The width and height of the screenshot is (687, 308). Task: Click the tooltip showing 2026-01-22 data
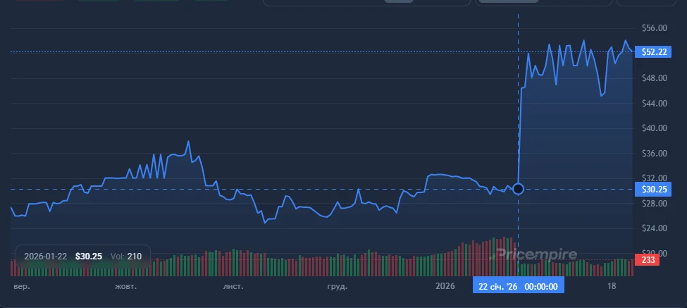(82, 257)
